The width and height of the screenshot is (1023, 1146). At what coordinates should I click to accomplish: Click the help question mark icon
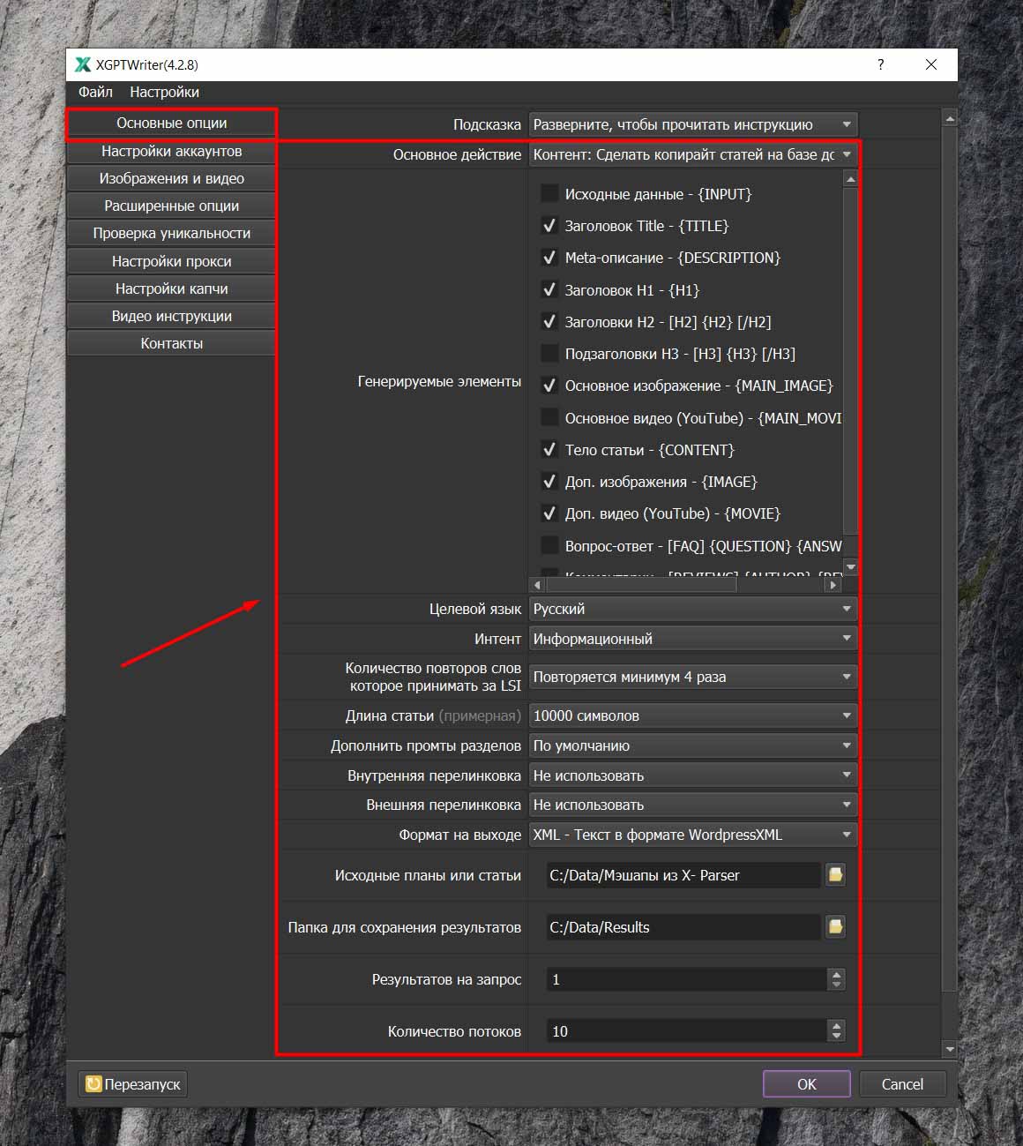pyautogui.click(x=880, y=64)
